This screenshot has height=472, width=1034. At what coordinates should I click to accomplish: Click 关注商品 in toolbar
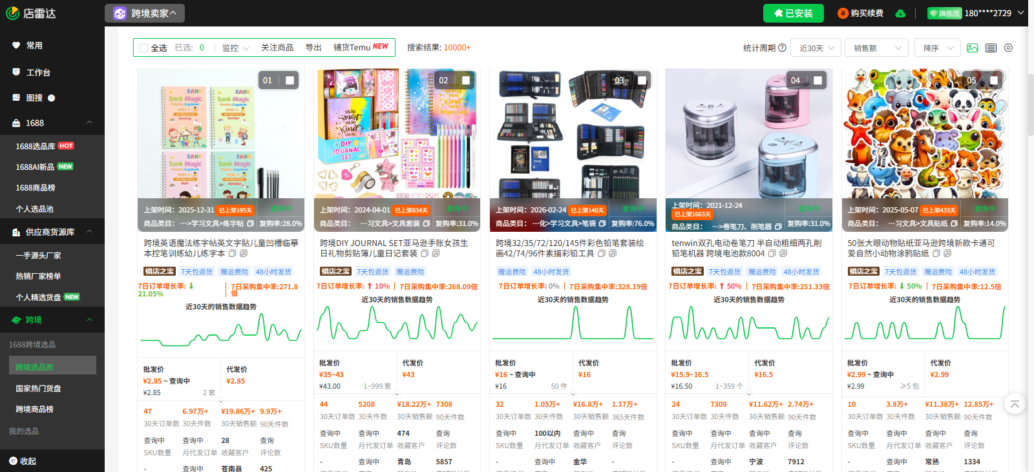[277, 48]
